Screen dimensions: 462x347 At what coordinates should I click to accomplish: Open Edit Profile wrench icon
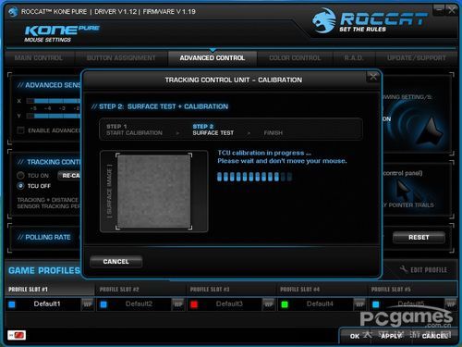[404, 269]
